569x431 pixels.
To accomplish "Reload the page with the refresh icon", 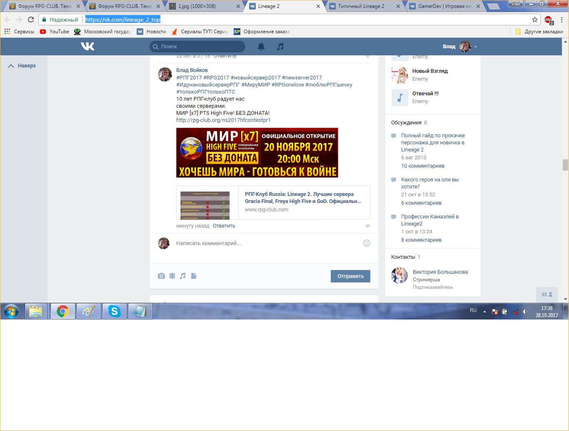I will click(31, 20).
